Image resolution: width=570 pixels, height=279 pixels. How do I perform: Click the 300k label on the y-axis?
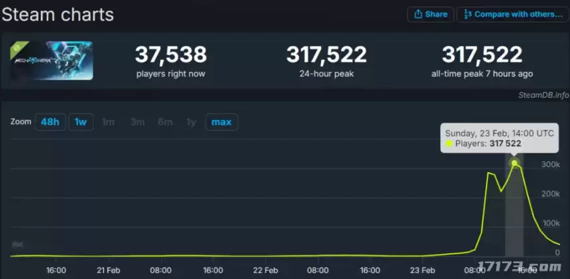551,164
